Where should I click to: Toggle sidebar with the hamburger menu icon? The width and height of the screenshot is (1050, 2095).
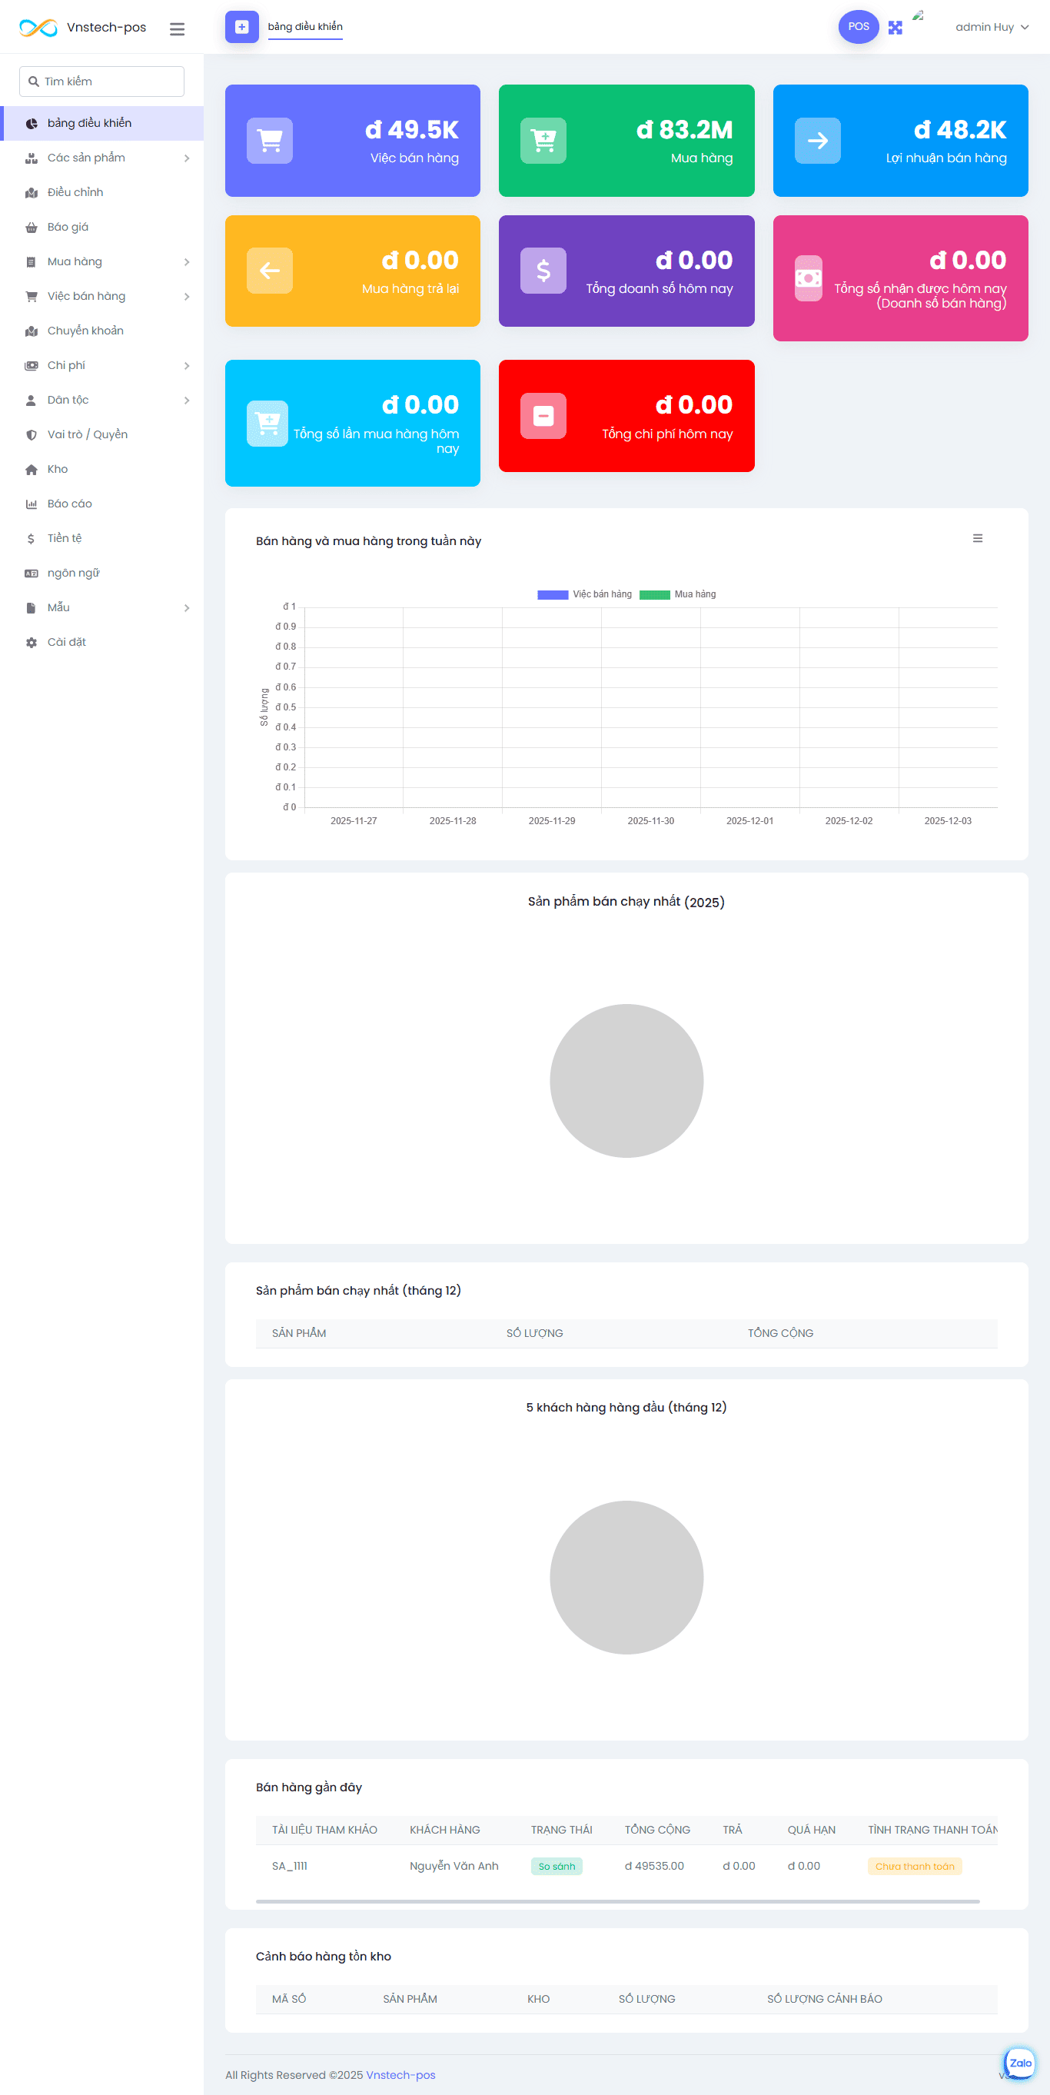177,28
